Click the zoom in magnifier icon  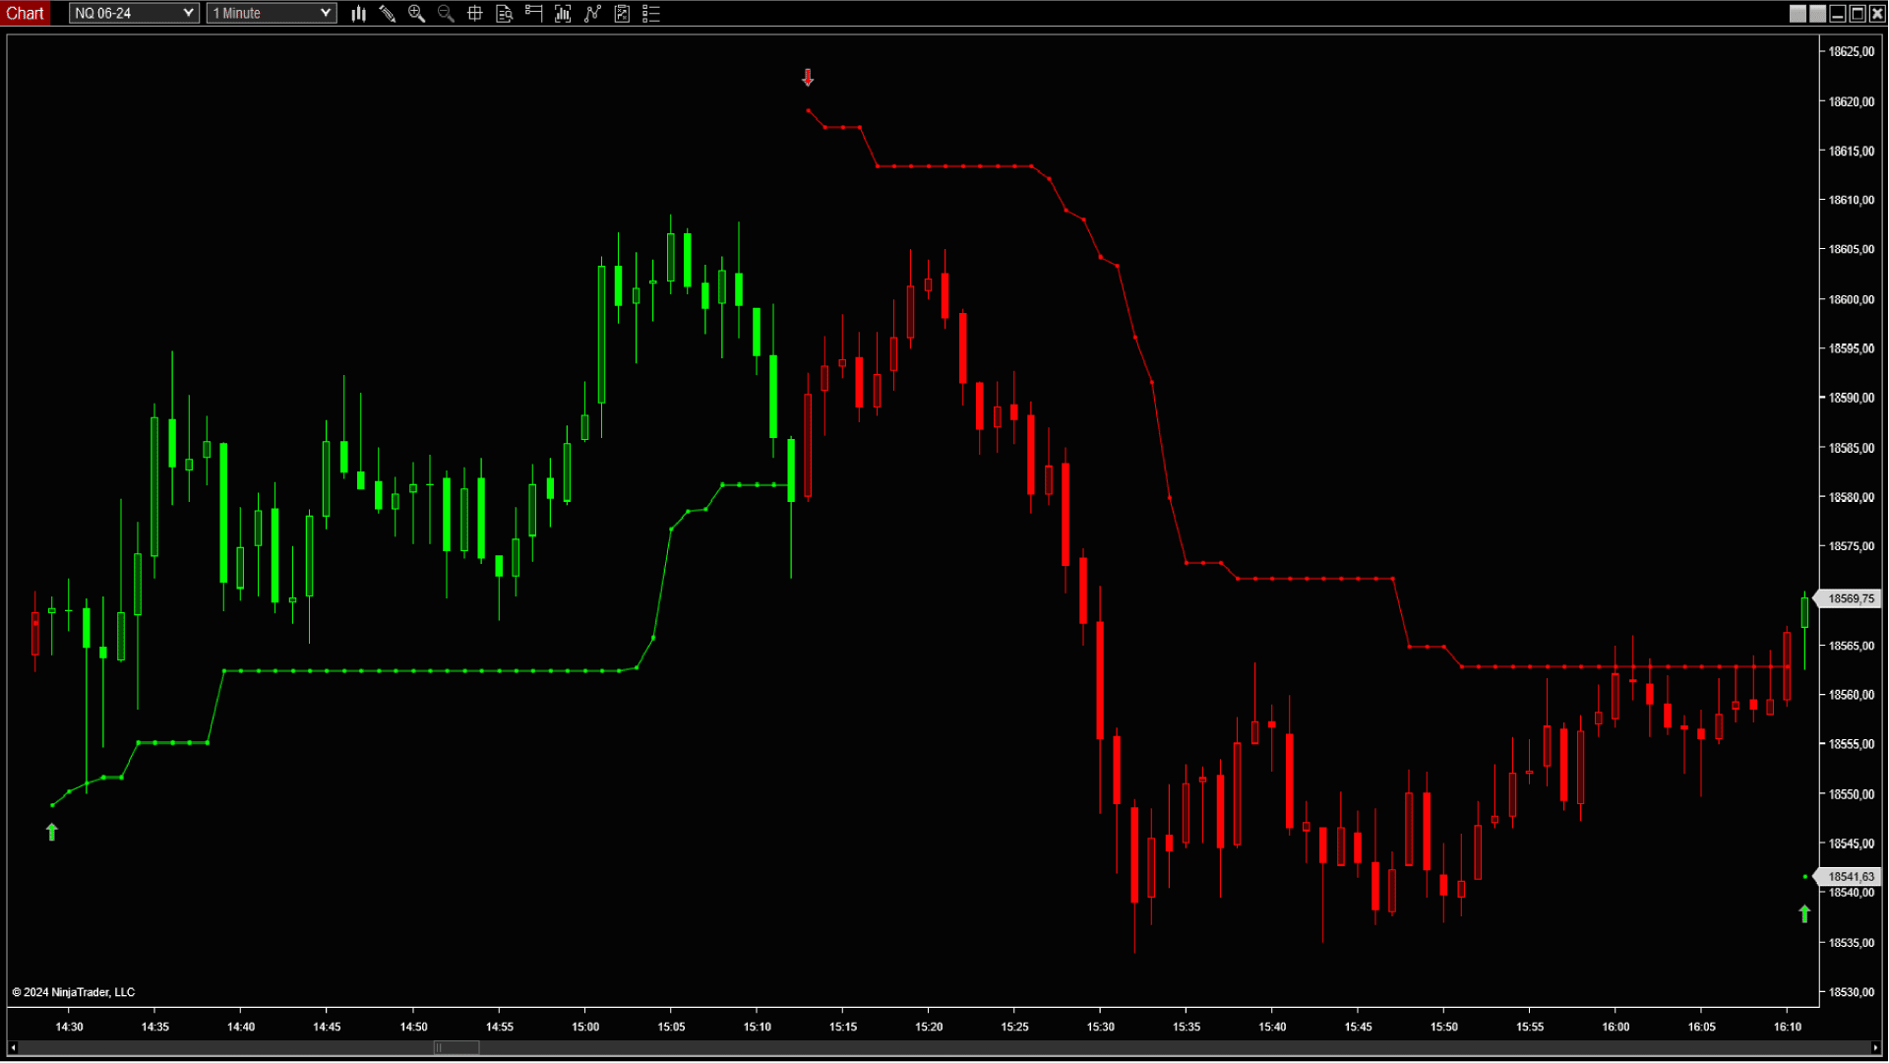pyautogui.click(x=416, y=14)
